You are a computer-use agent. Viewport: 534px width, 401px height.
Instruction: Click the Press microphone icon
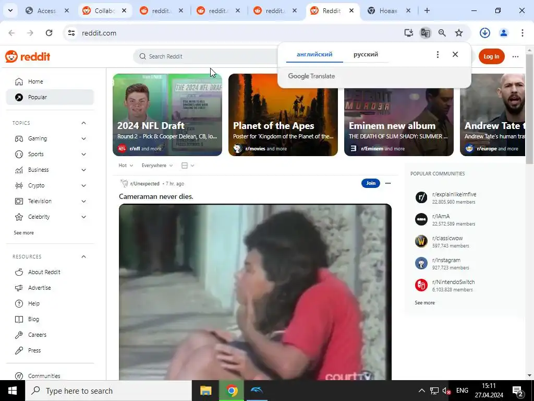(x=19, y=350)
